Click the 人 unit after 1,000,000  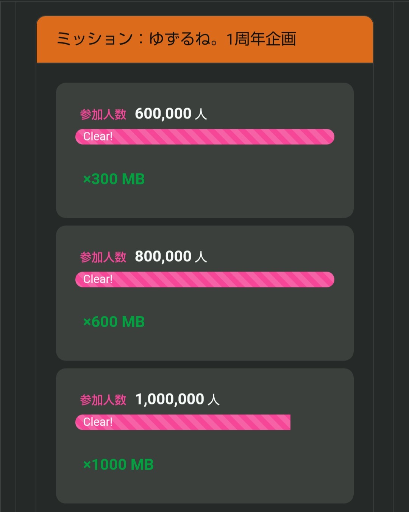214,400
